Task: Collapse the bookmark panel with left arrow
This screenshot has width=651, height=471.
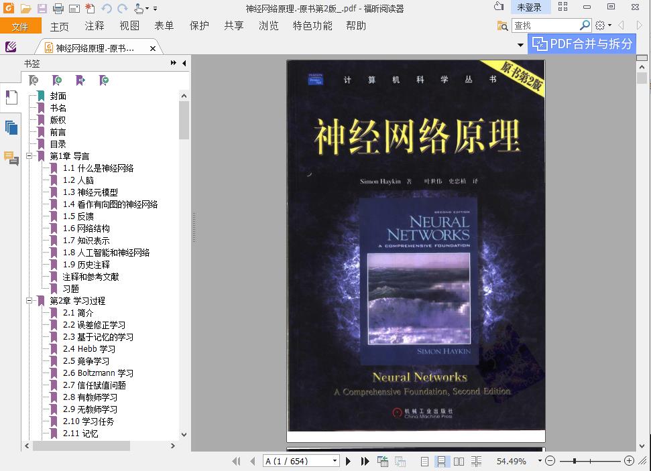Action: 184,63
